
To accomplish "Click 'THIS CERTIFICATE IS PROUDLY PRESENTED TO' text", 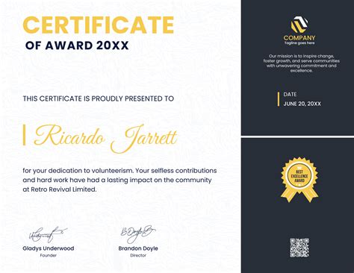I will pos(99,98).
